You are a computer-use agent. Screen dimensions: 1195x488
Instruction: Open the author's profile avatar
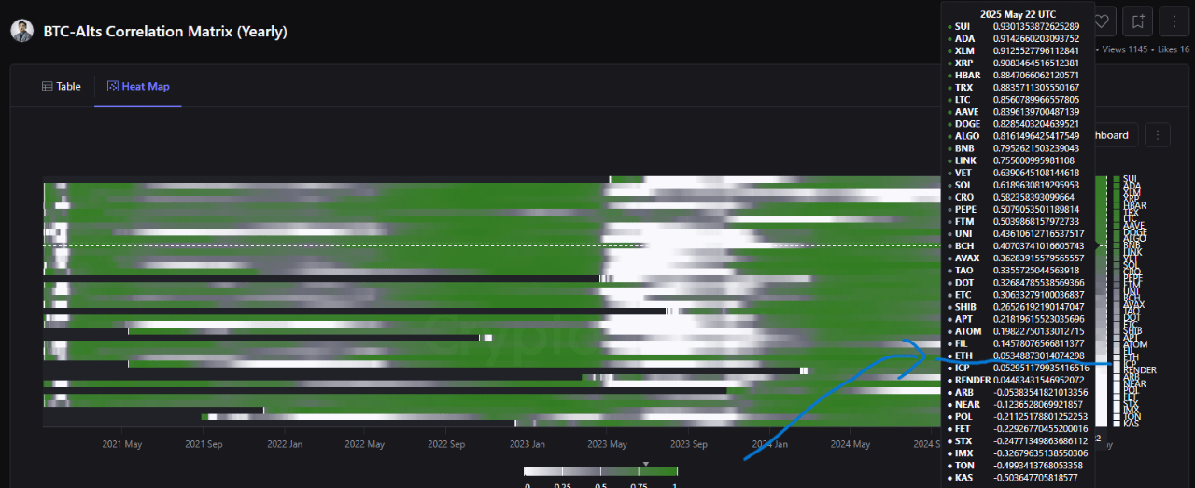[22, 31]
